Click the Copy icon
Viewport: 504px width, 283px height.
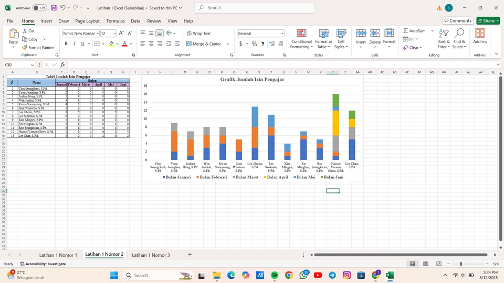[25, 39]
